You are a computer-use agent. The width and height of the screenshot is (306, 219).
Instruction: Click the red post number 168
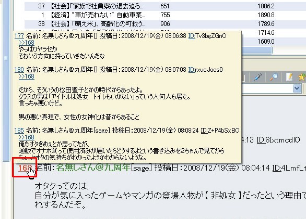(x=25, y=168)
